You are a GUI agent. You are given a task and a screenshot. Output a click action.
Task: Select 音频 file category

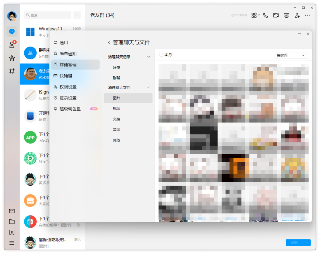[128, 130]
